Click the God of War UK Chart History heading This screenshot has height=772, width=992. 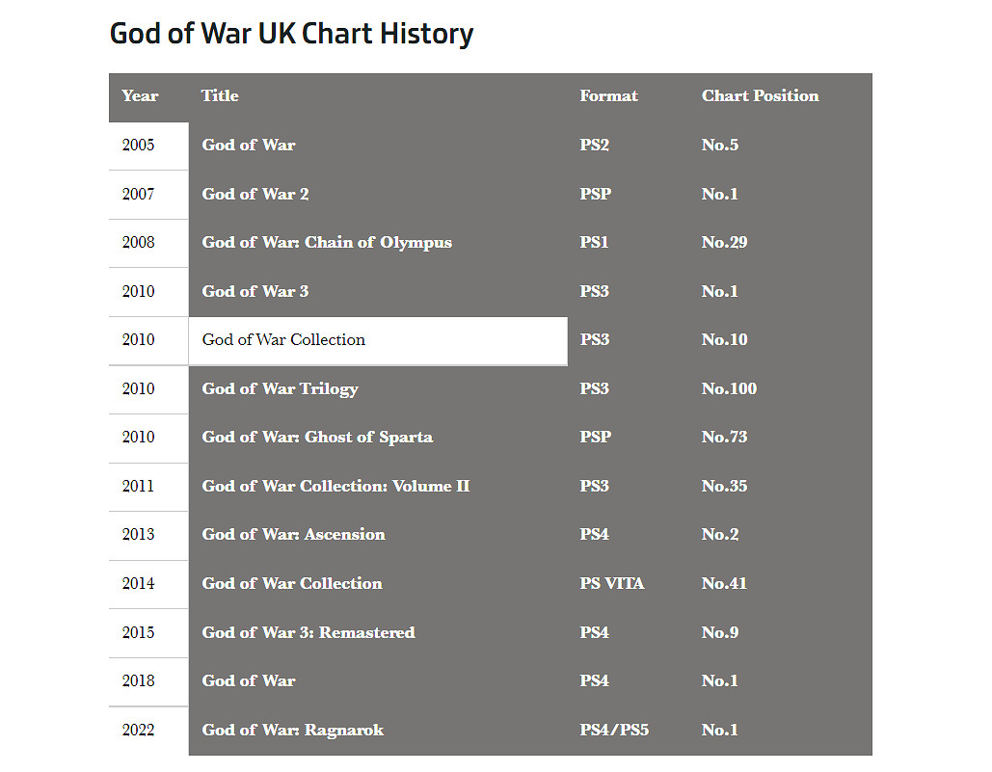tap(291, 35)
